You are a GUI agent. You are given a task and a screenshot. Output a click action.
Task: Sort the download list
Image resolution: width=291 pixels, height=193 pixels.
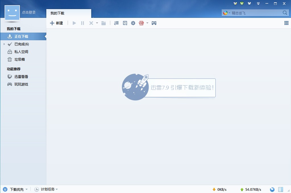pos(116,23)
